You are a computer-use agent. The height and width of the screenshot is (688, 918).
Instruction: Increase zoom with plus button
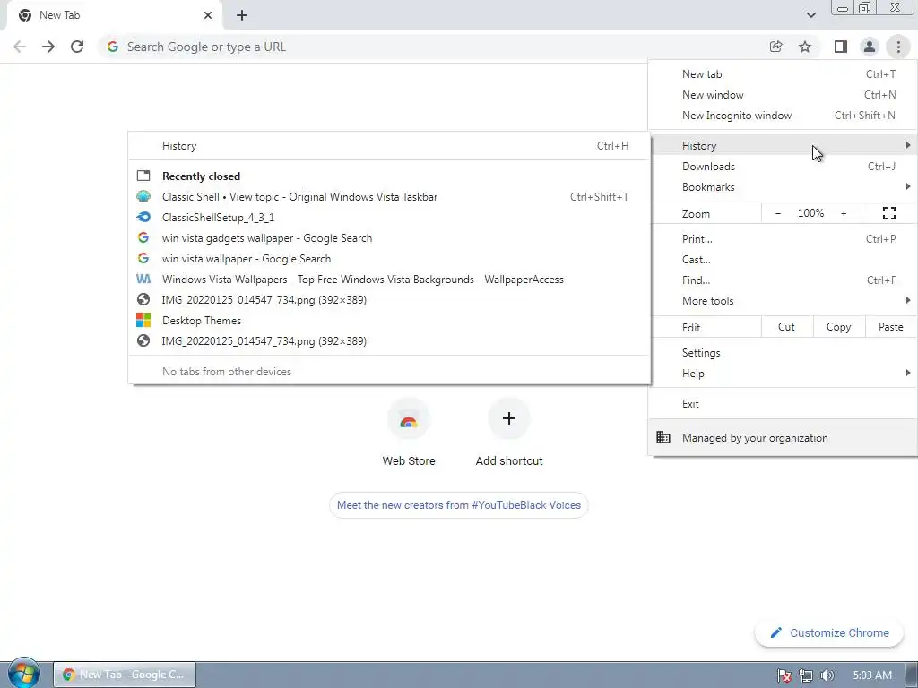tap(844, 213)
